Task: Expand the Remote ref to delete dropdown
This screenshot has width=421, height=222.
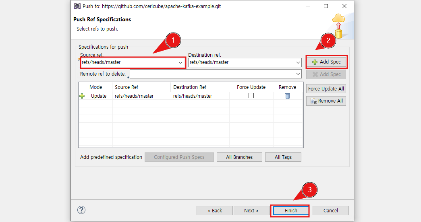Action: click(x=298, y=74)
